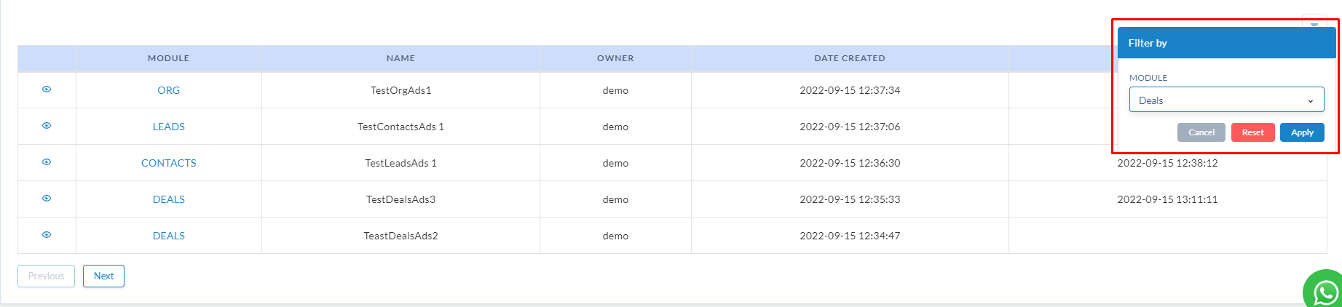Image resolution: width=1342 pixels, height=307 pixels.
Task: View TeastDealsAds2 using its eye icon
Action: [x=47, y=235]
